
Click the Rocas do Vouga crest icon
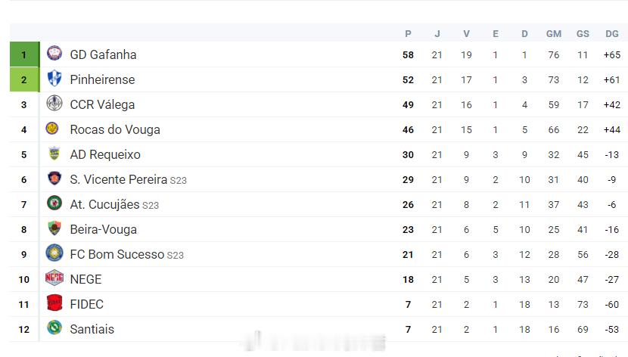coord(53,129)
